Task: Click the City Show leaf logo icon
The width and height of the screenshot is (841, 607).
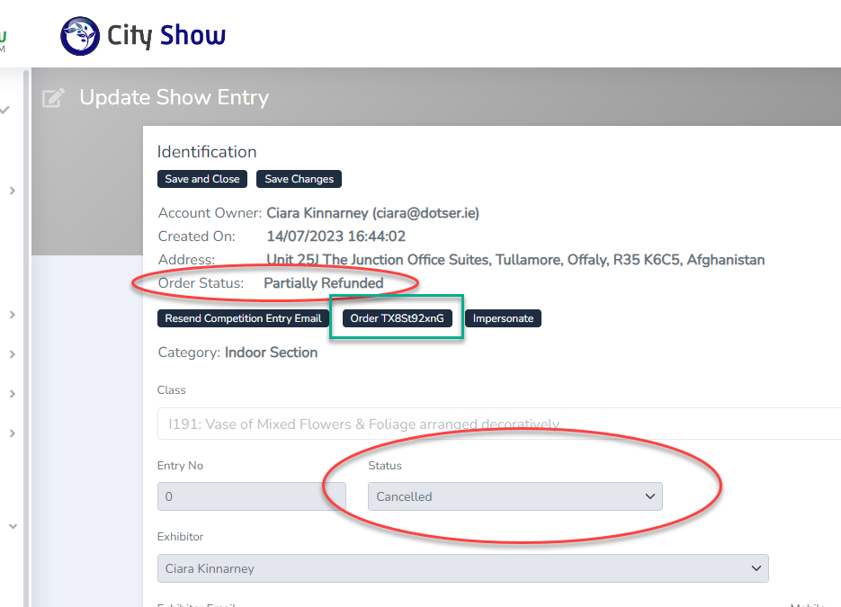Action: pyautogui.click(x=80, y=36)
